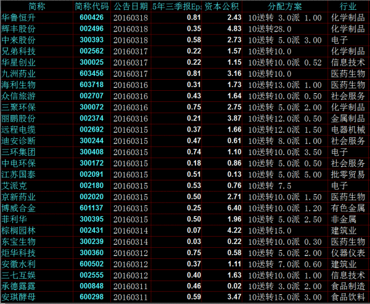This screenshot has height=304, width=370.
Task: Select stock code 002707
Action: [x=91, y=96]
